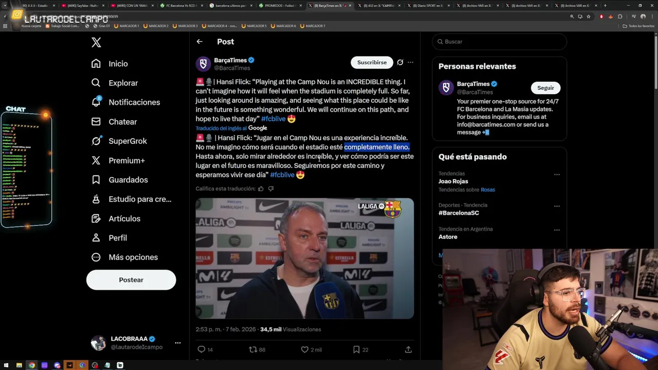This screenshot has width=658, height=370.
Task: Open MARCADOR 1 bookmark
Action: [126, 26]
